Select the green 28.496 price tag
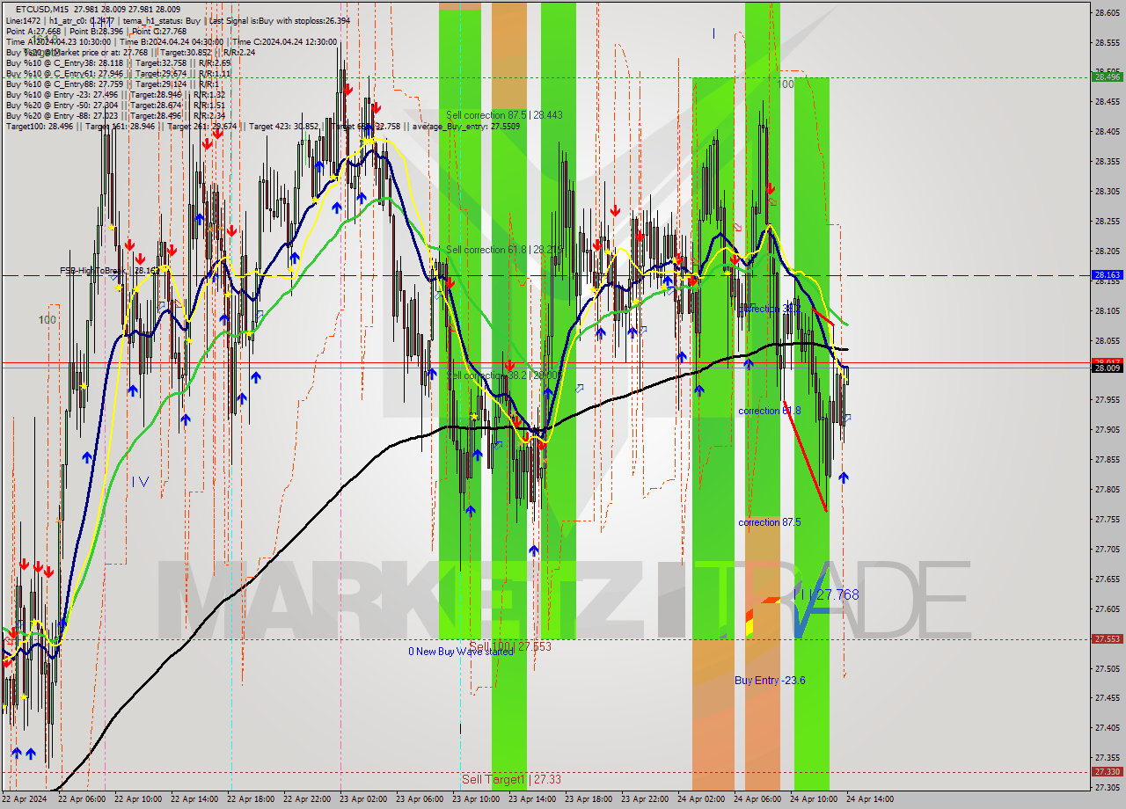The width and height of the screenshot is (1126, 809). [1107, 77]
